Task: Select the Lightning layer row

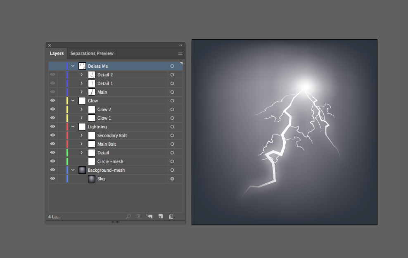Action: click(x=116, y=127)
